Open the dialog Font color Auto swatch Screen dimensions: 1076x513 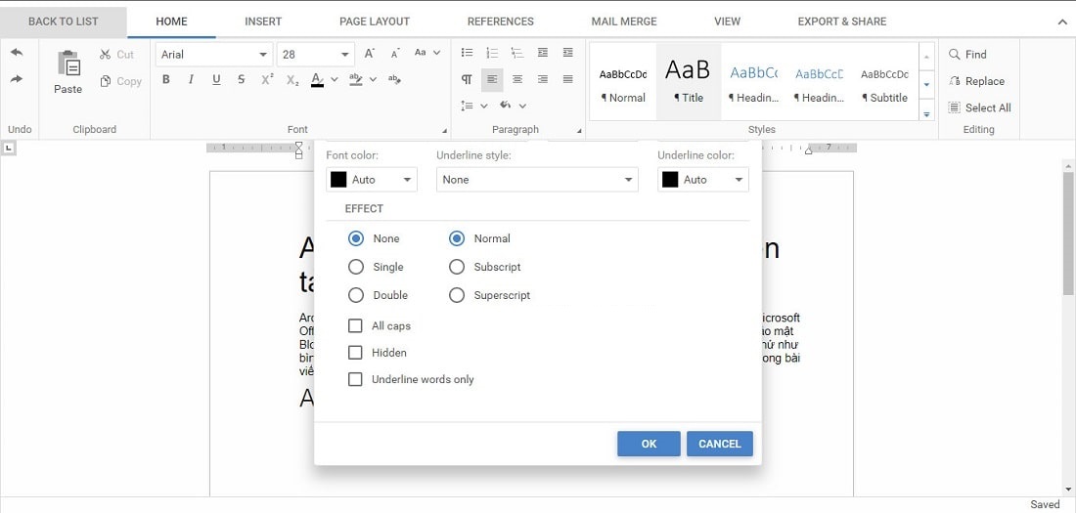pos(372,180)
